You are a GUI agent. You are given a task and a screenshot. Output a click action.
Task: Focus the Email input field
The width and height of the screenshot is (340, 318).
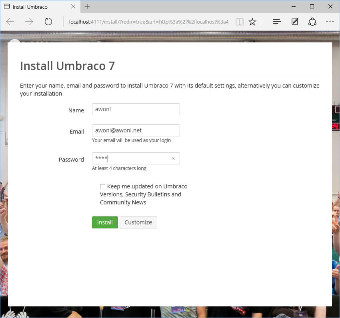click(x=136, y=130)
